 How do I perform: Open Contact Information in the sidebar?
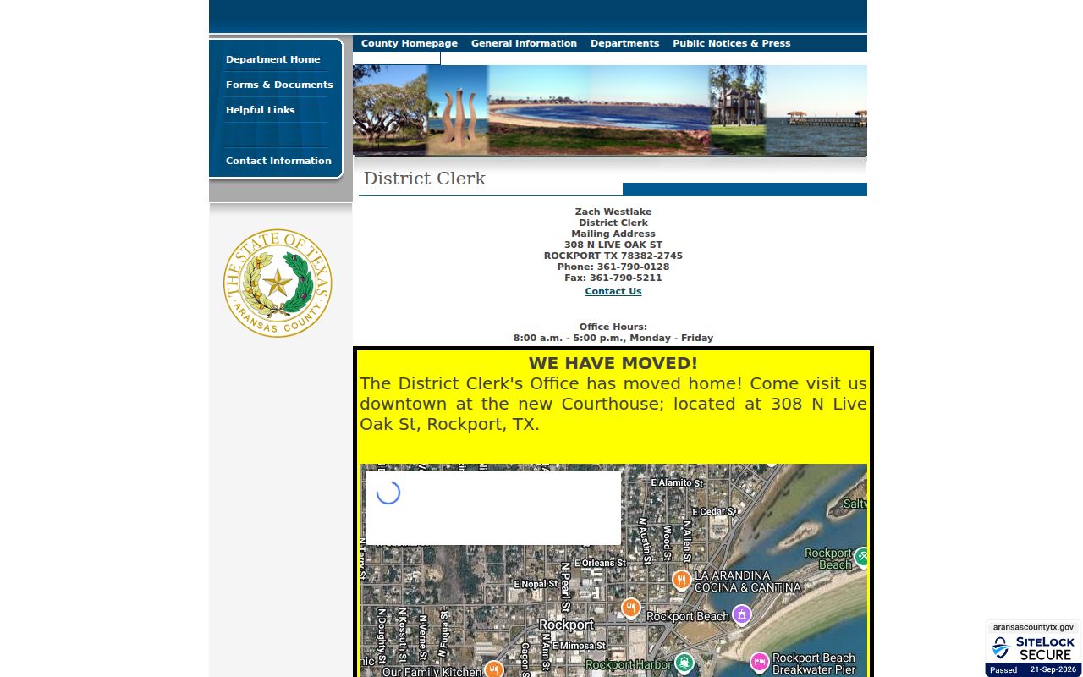[x=278, y=161]
